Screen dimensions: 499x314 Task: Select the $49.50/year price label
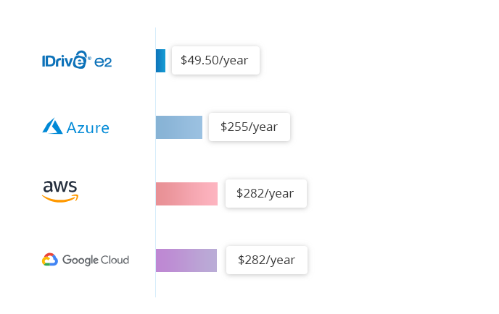click(x=215, y=60)
